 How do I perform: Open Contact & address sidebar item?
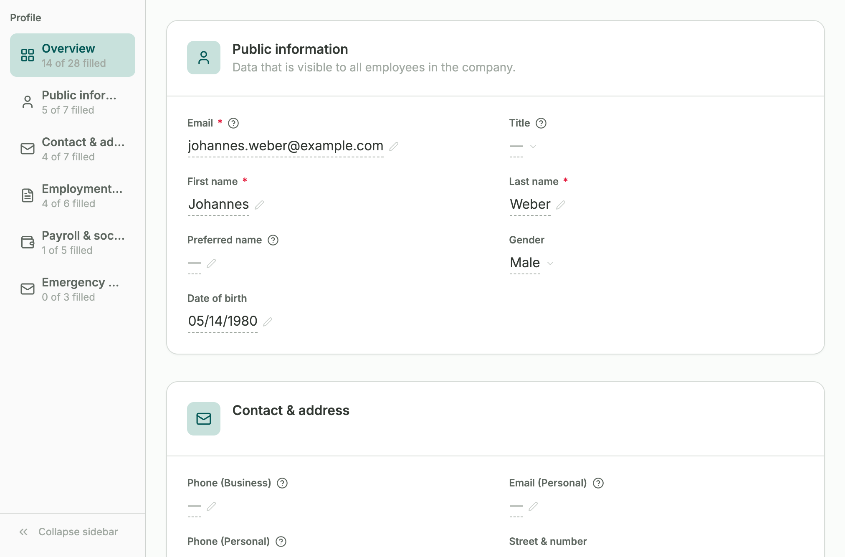pos(73,149)
